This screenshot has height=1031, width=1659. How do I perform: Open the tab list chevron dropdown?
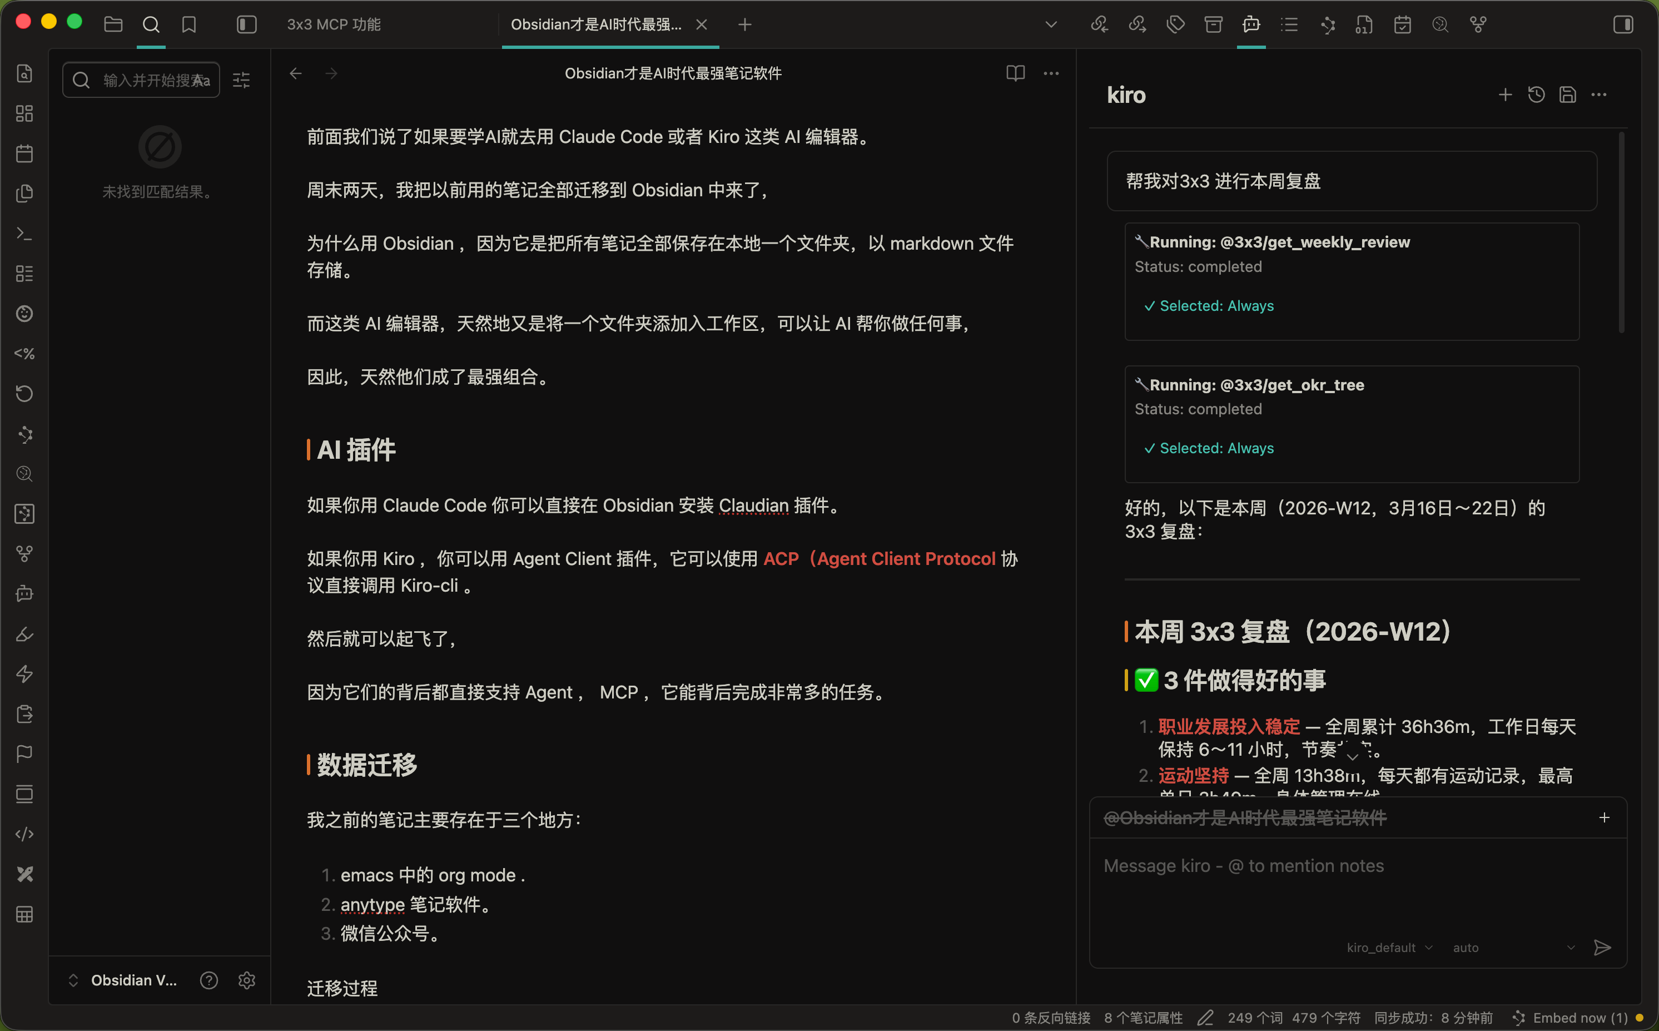(x=1051, y=24)
